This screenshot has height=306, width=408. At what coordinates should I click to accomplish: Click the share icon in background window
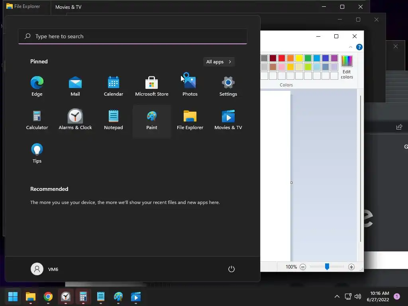[x=399, y=127]
